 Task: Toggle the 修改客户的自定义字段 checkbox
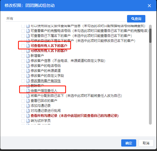click(x=23, y=76)
